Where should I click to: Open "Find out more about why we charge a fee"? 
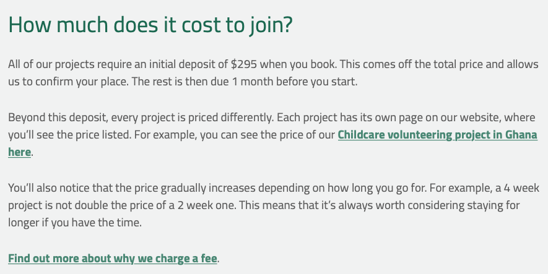112,258
